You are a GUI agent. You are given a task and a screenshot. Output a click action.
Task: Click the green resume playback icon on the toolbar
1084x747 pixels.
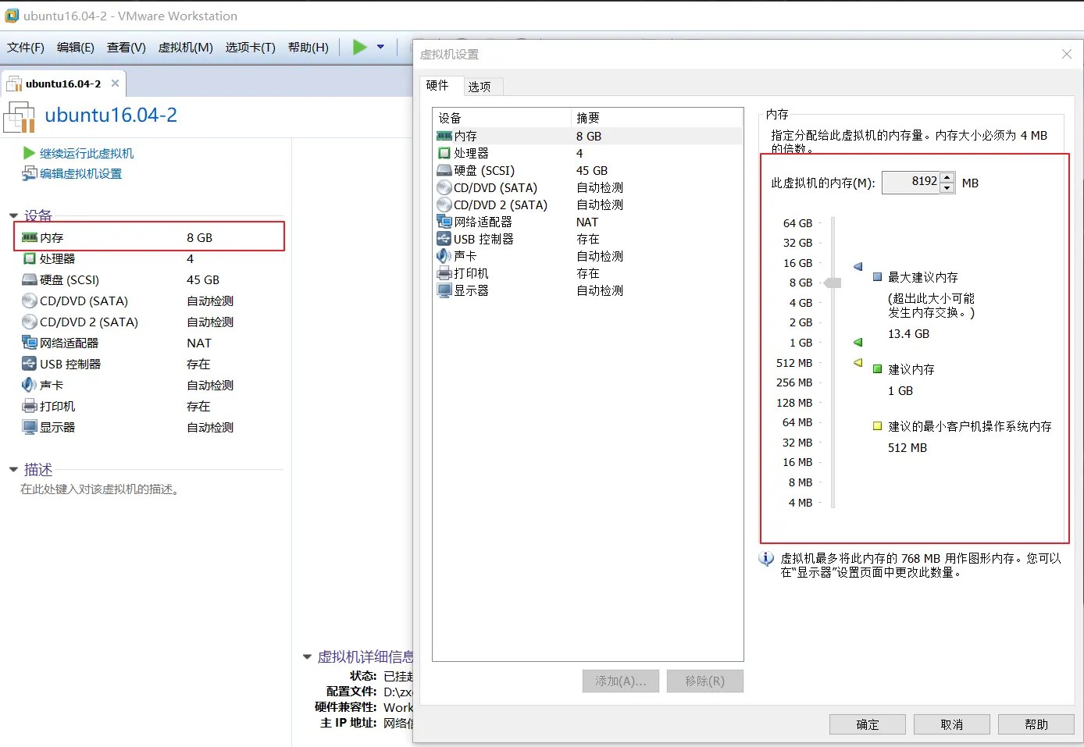358,47
